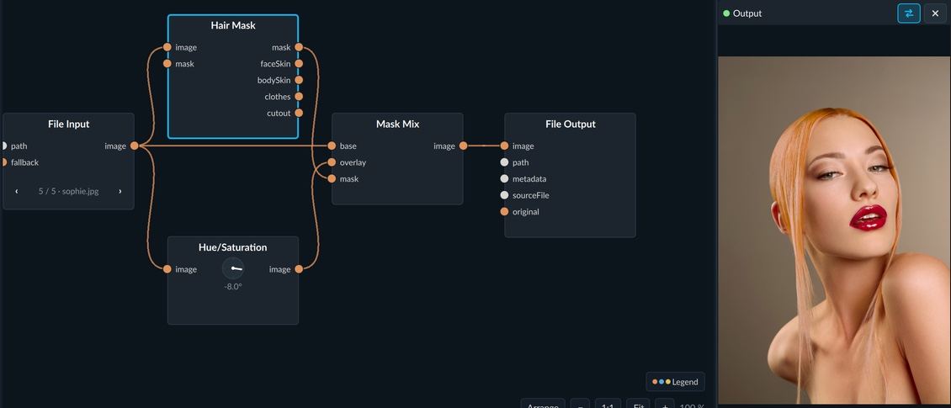Screen dimensions: 951x408
Task: Click the Hue/Saturation hue dial knob
Action: click(x=233, y=268)
